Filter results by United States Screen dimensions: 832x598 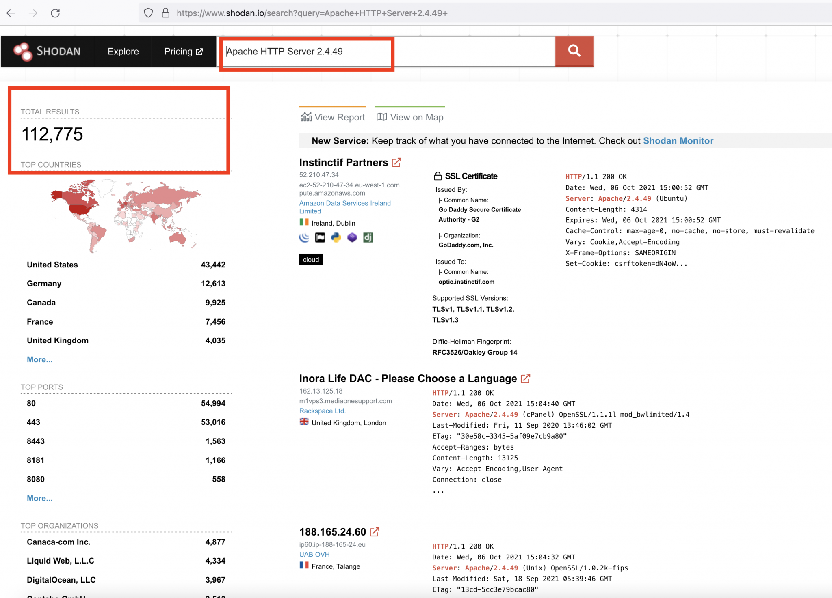(52, 265)
